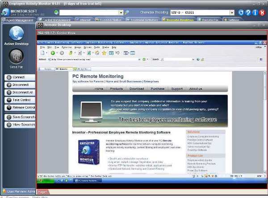268x198 pixels.
Task: Click the Disconnect All button
Action: tap(20, 92)
